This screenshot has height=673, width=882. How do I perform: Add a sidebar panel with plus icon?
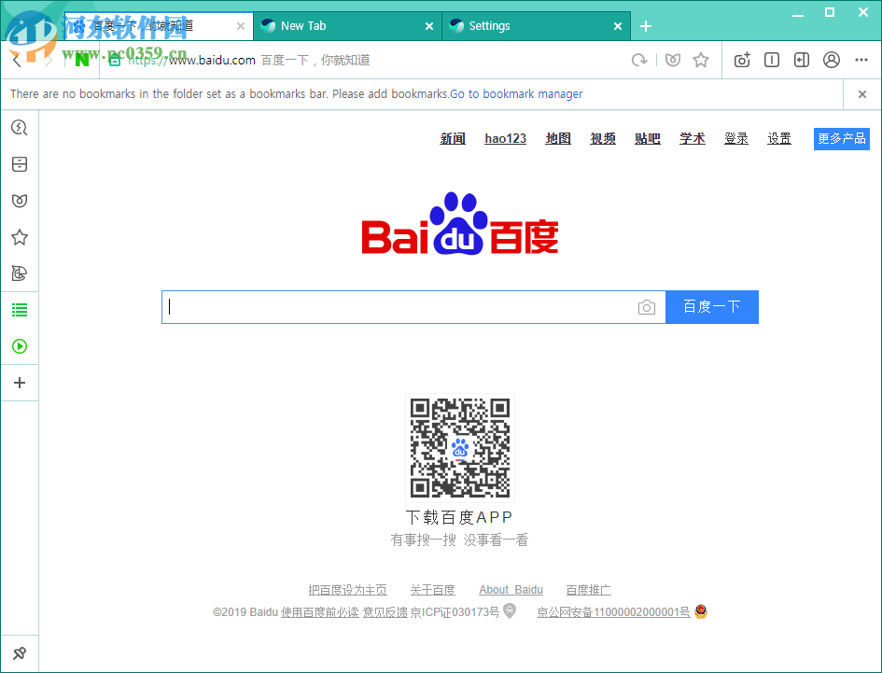20,383
